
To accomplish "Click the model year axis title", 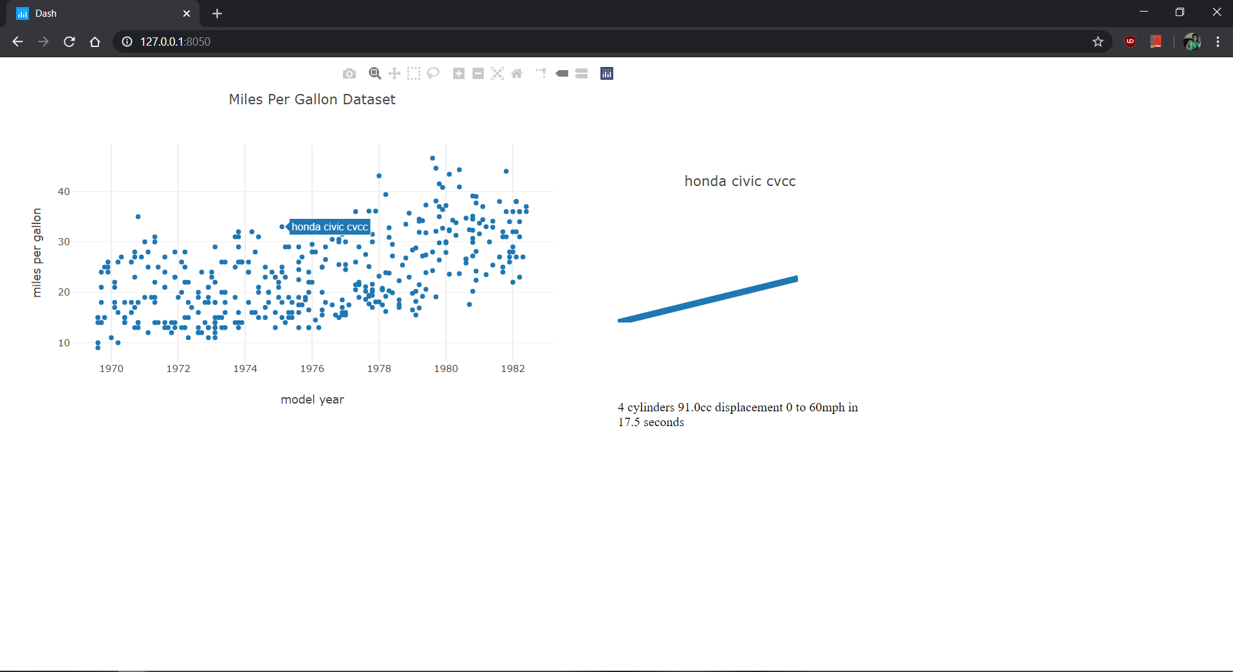I will (312, 399).
